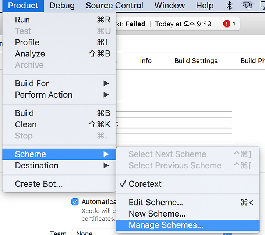
Task: Open the Source Control menu
Action: point(114,6)
